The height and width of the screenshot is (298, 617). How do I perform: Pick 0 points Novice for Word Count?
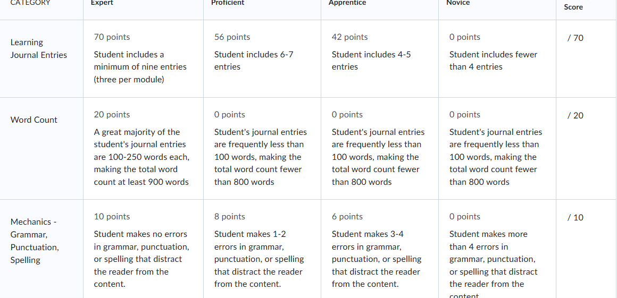click(x=497, y=149)
